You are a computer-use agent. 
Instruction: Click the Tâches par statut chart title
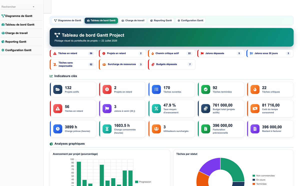click(187, 154)
